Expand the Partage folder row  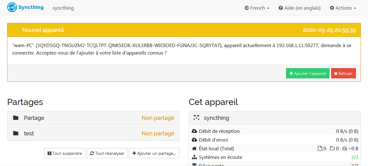pos(93,118)
